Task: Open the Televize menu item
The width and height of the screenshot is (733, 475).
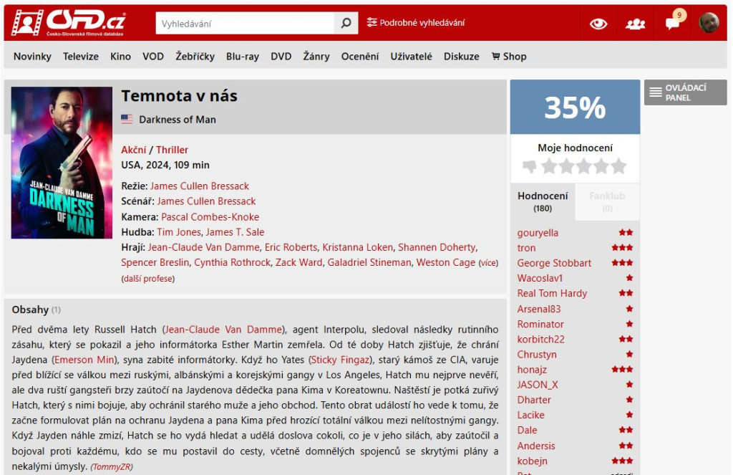Action: [81, 56]
